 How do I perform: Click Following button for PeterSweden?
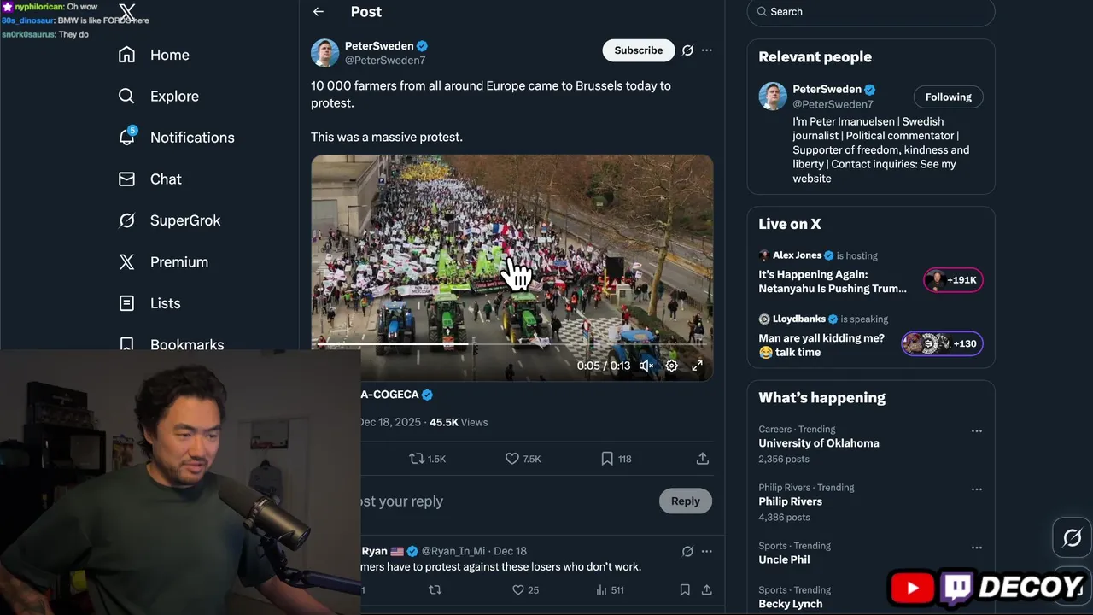tap(948, 97)
